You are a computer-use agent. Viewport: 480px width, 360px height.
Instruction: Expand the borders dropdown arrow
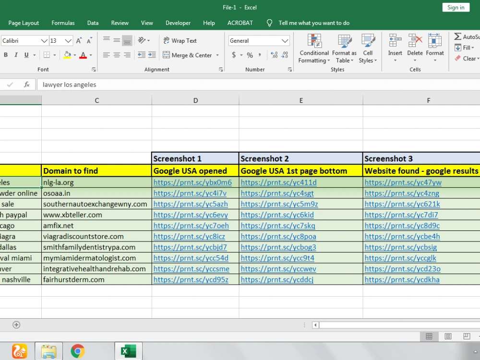tap(55, 55)
